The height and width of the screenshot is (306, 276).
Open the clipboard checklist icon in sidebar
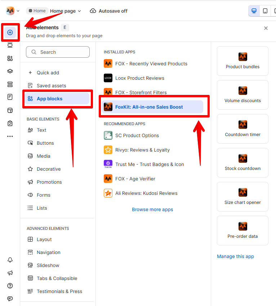pyautogui.click(x=10, y=123)
